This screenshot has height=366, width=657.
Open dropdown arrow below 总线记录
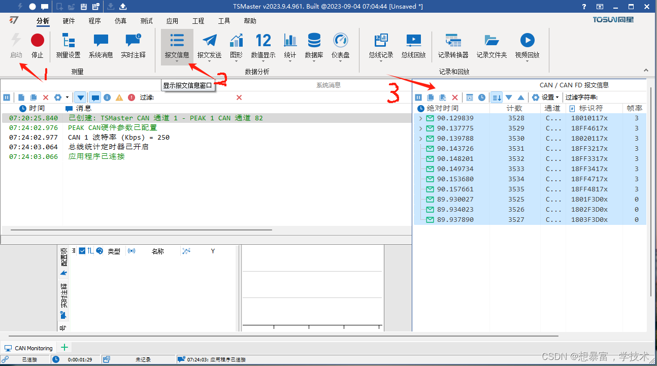pos(381,61)
